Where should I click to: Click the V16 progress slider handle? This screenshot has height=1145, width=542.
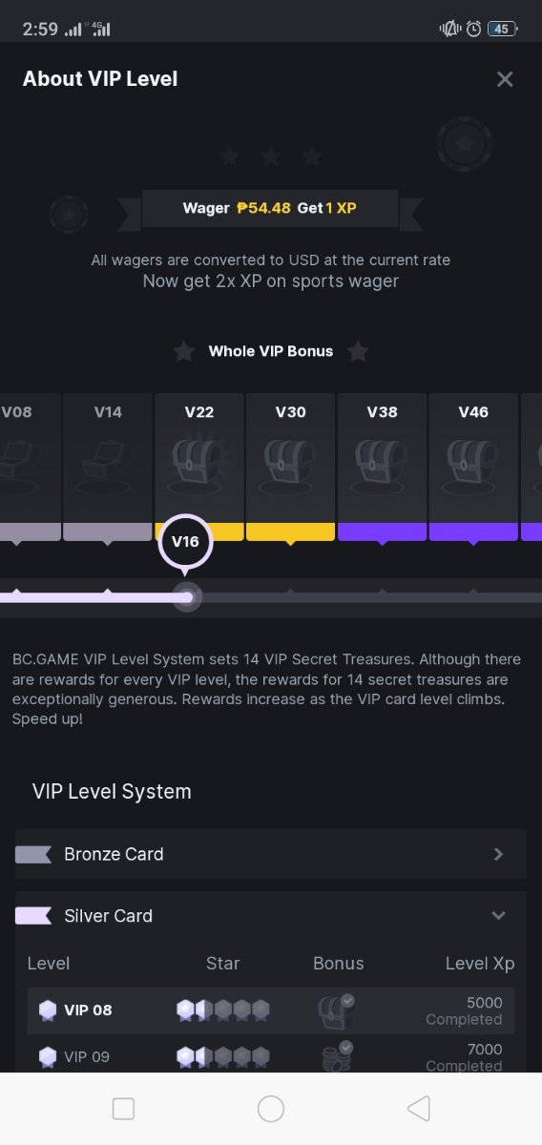click(187, 597)
